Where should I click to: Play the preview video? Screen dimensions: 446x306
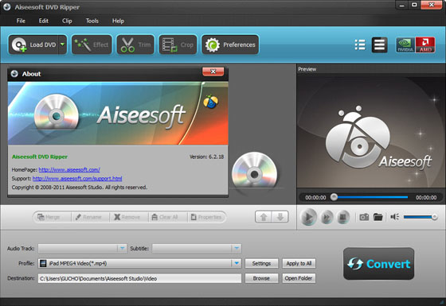point(309,217)
